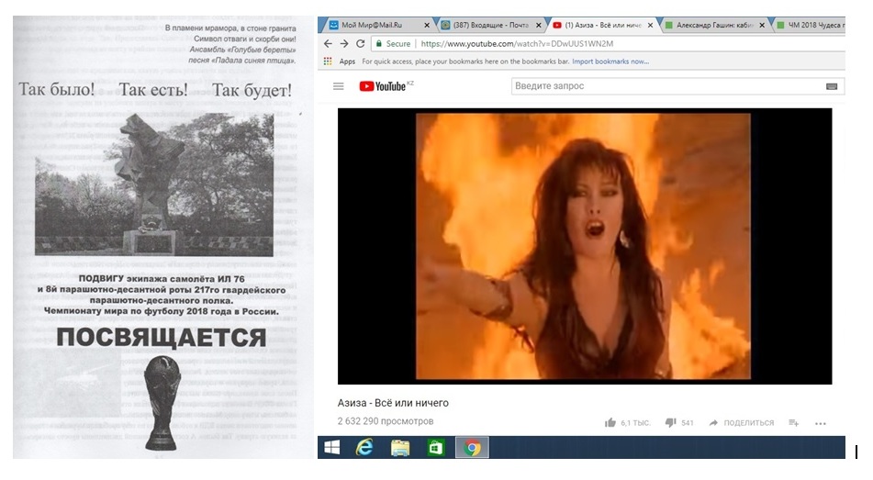Switch to (387) Входящие - Почта tab

[490, 25]
